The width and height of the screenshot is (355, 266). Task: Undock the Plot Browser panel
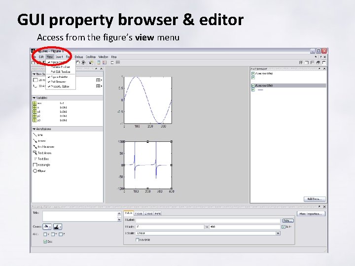[x=319, y=68]
